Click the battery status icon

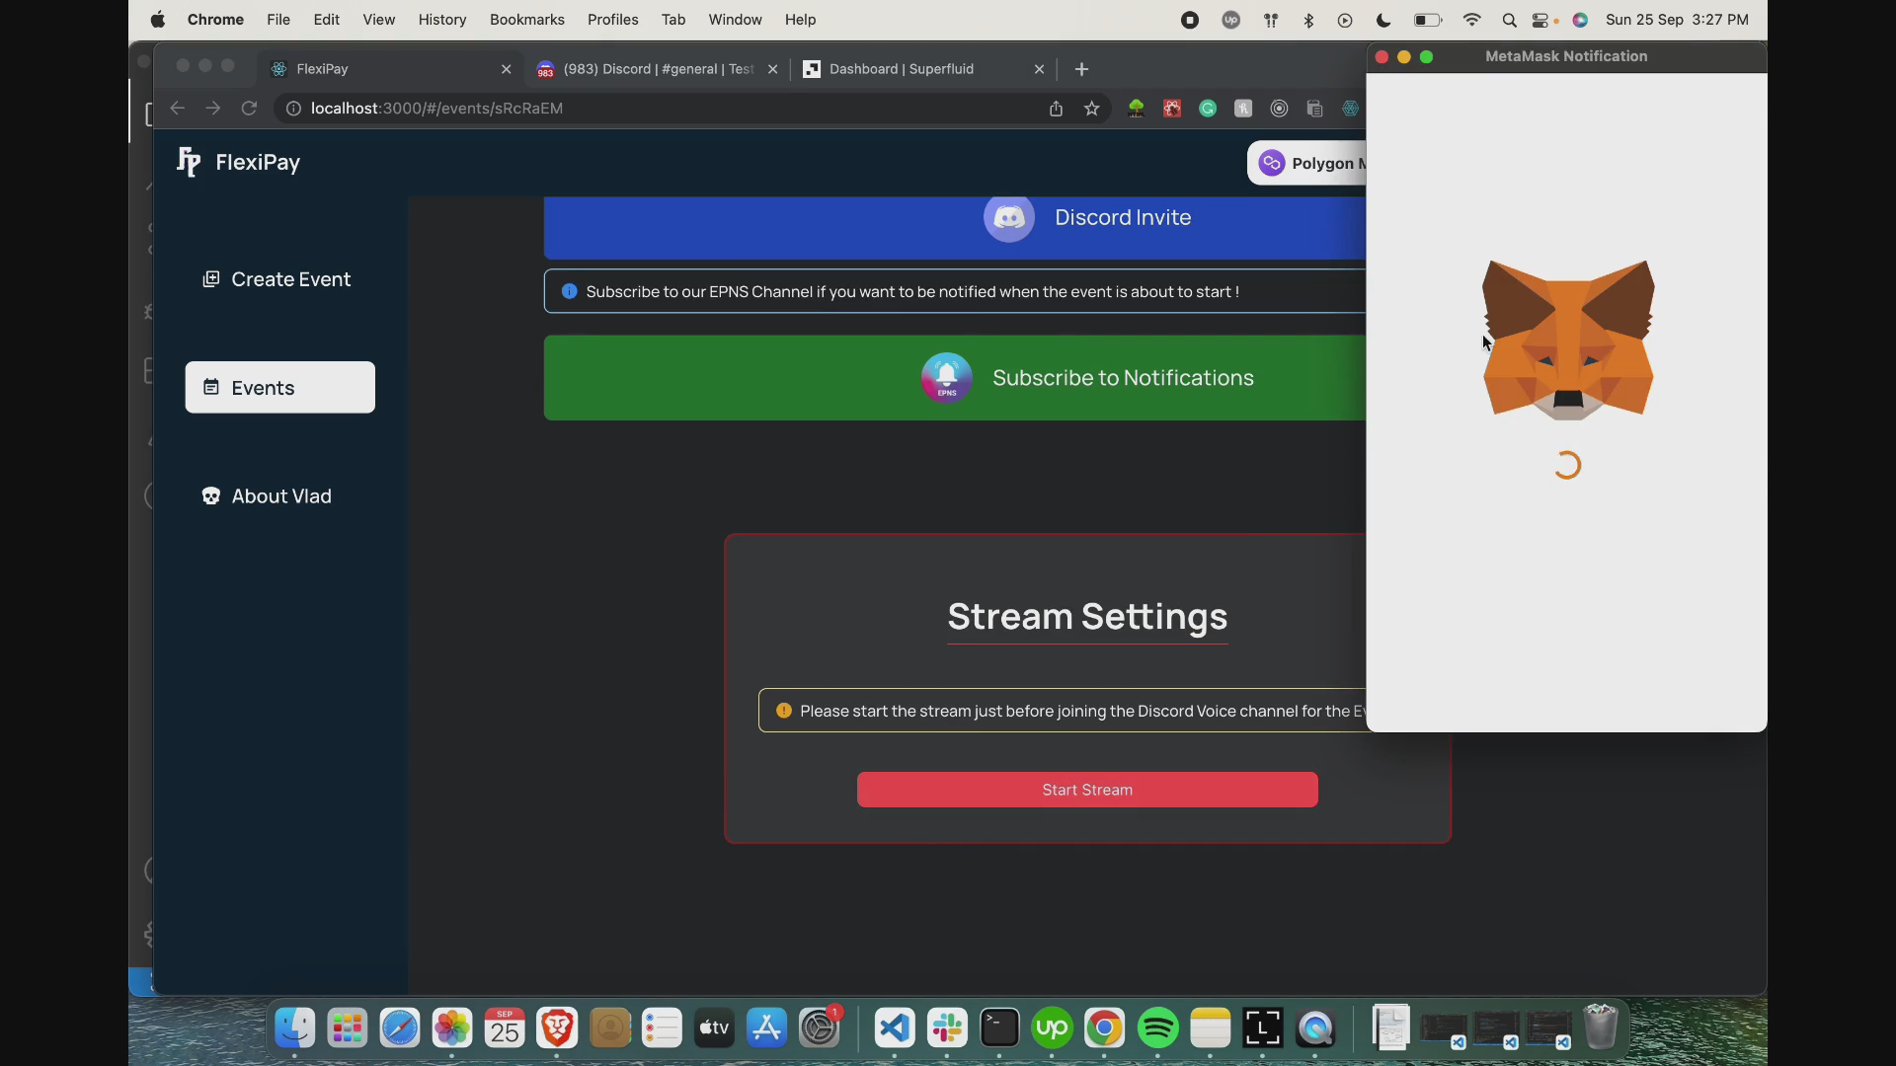point(1428,20)
